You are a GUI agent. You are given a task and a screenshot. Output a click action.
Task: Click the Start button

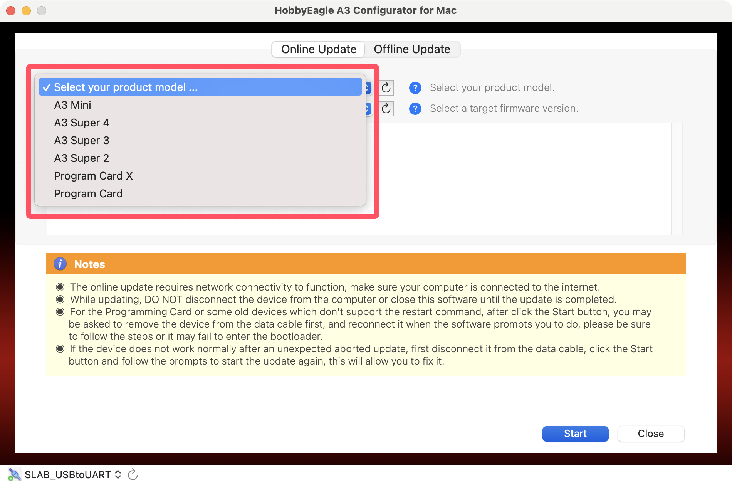click(575, 434)
